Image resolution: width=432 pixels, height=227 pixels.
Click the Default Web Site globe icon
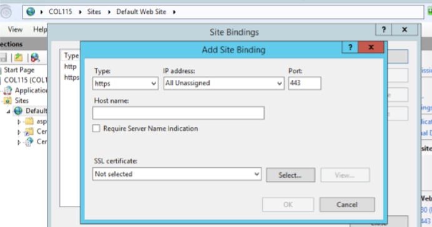click(18, 110)
